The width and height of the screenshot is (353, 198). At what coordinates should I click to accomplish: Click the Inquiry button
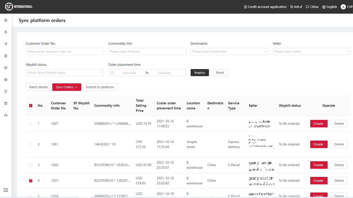199,72
